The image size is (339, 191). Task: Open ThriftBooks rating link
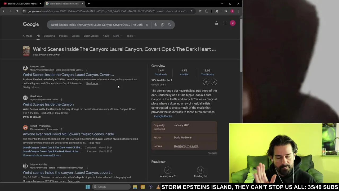click(x=207, y=75)
